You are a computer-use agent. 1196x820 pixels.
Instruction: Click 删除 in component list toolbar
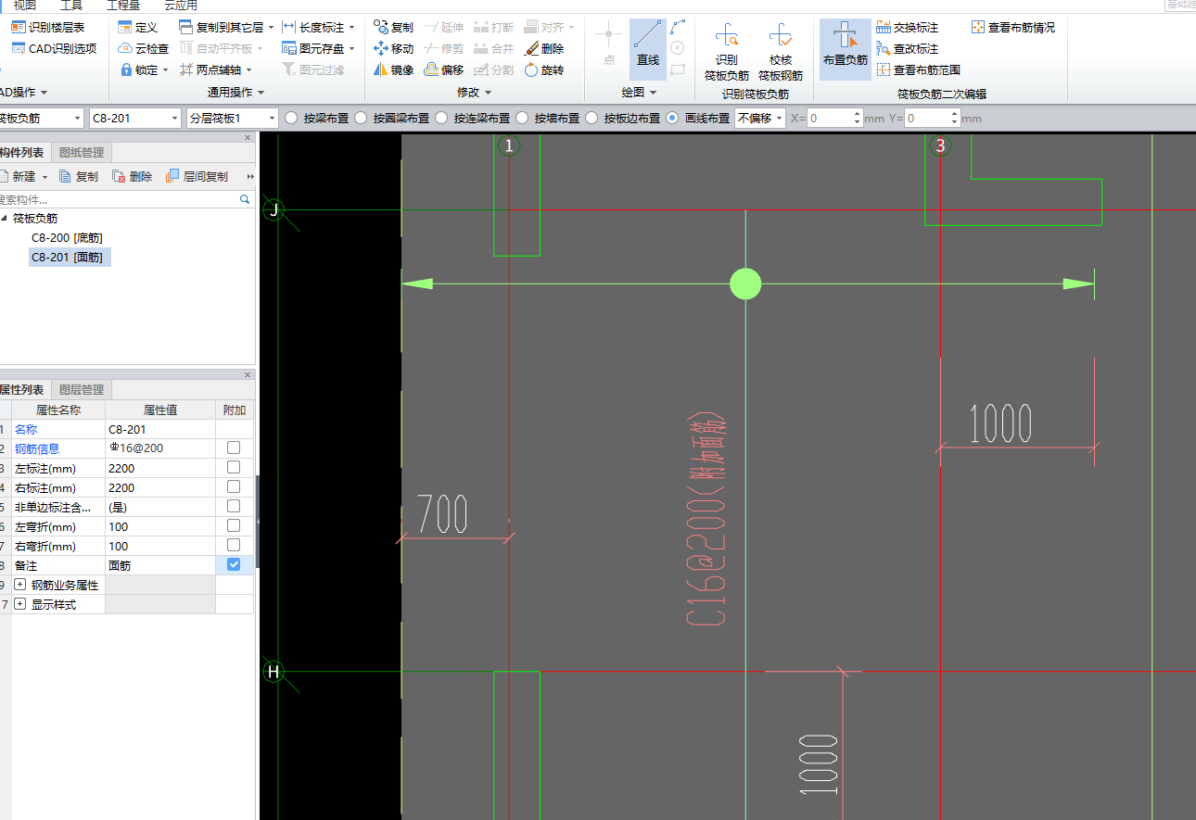pos(133,176)
